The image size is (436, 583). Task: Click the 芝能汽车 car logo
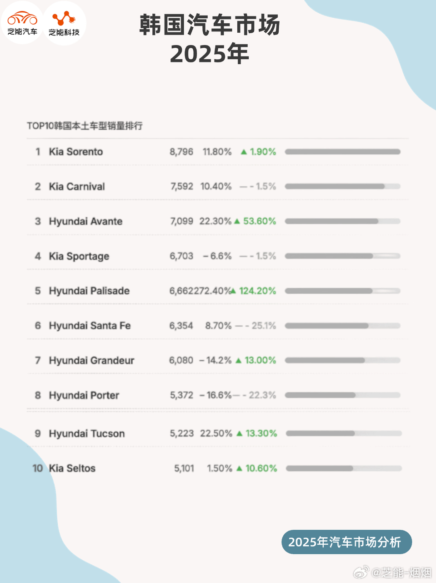pyautogui.click(x=22, y=23)
